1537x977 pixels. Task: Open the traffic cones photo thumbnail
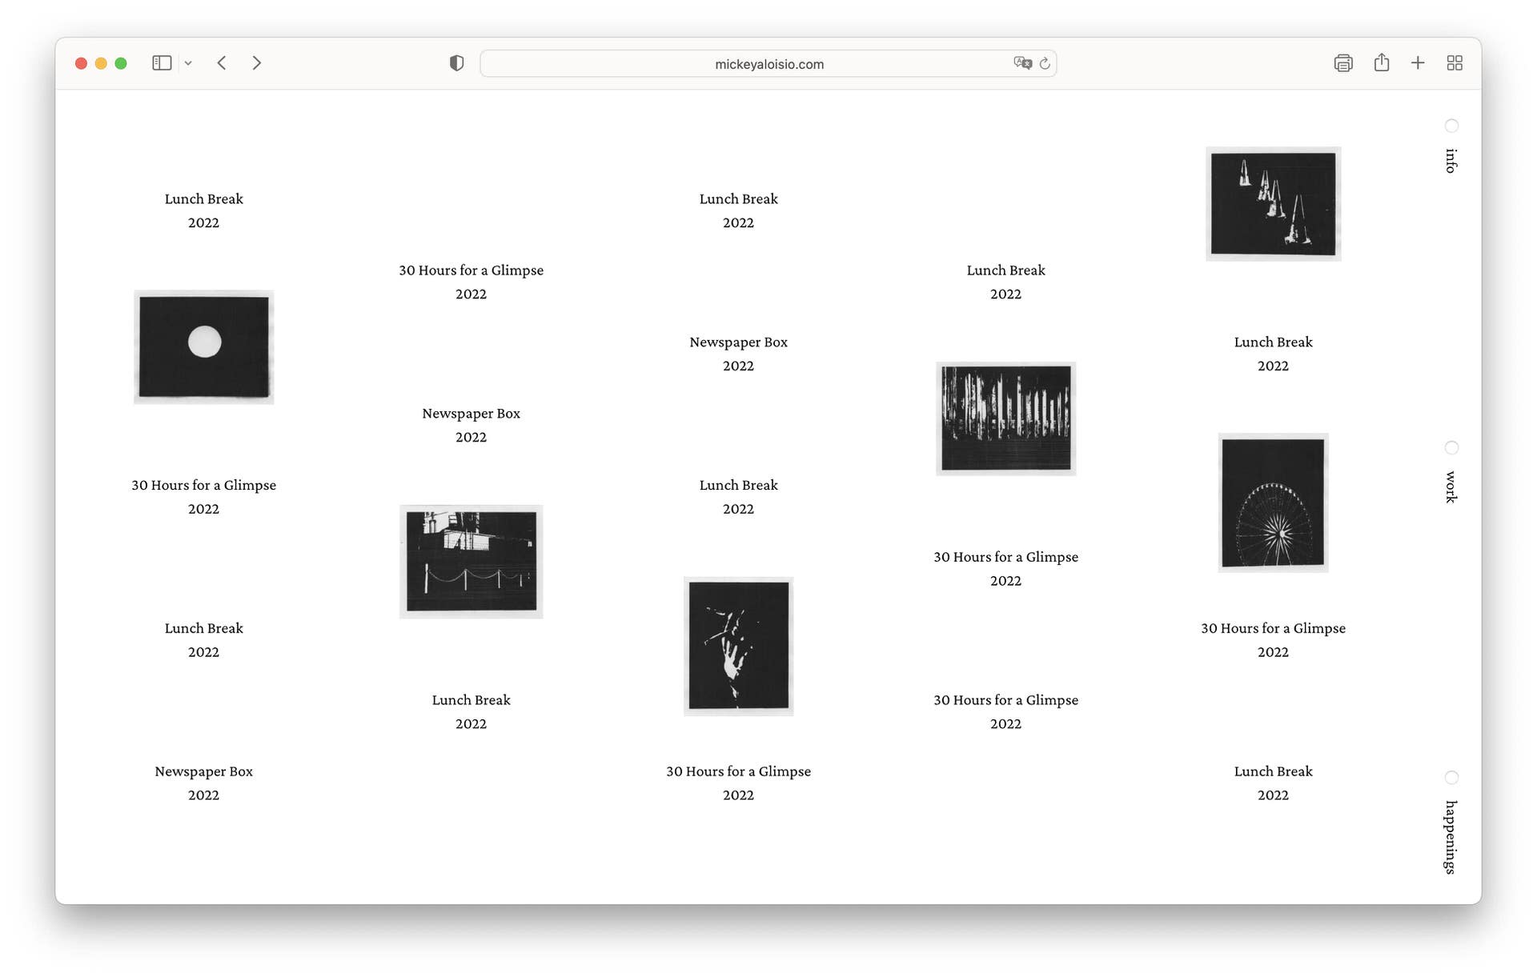[1273, 204]
